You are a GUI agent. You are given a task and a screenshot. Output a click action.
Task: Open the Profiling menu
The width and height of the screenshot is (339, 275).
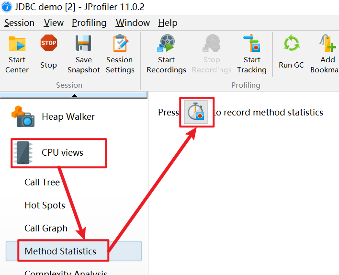coord(89,23)
